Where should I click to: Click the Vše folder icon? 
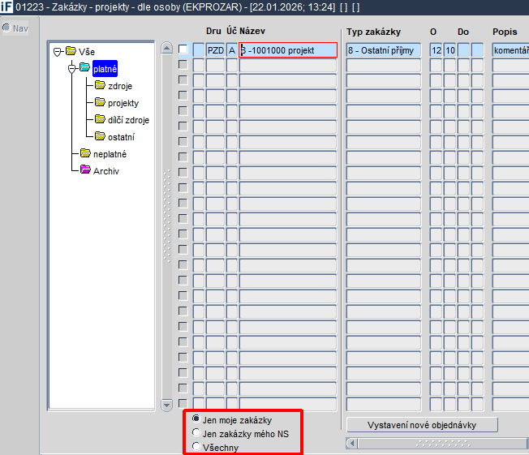pos(71,51)
